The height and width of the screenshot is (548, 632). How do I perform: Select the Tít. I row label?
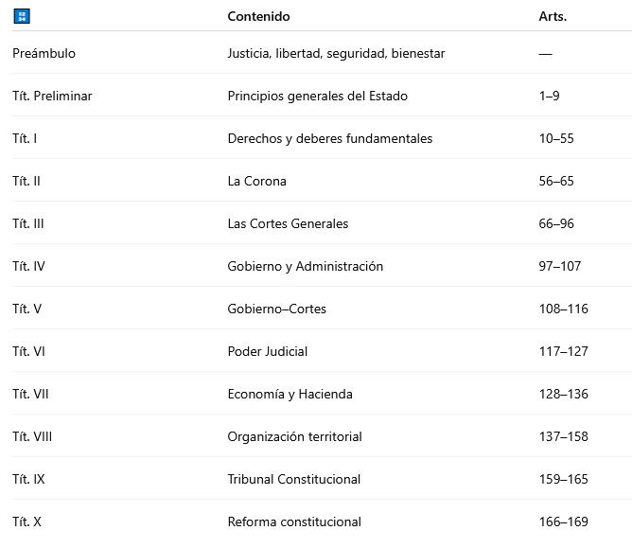point(25,138)
